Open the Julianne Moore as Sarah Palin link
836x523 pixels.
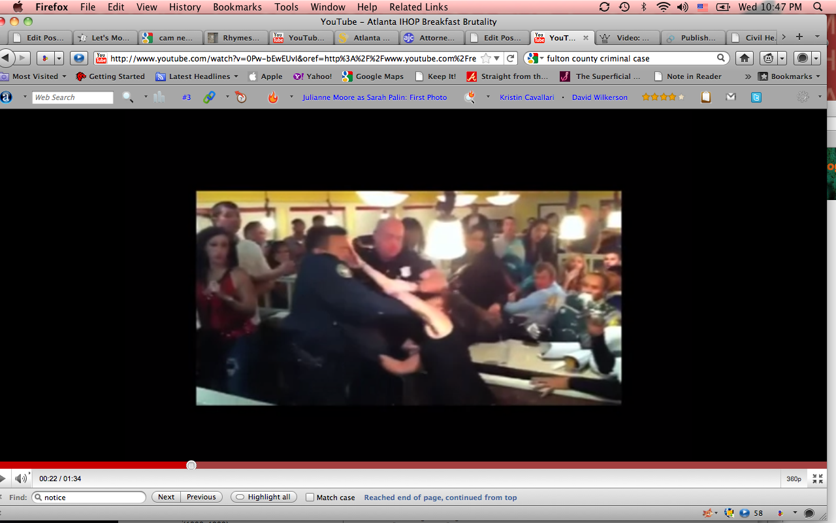[x=374, y=97]
